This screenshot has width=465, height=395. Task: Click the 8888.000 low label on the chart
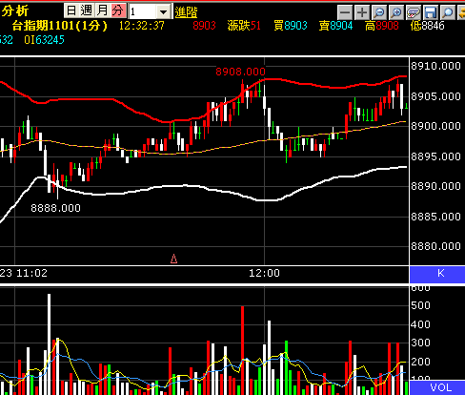(55, 208)
